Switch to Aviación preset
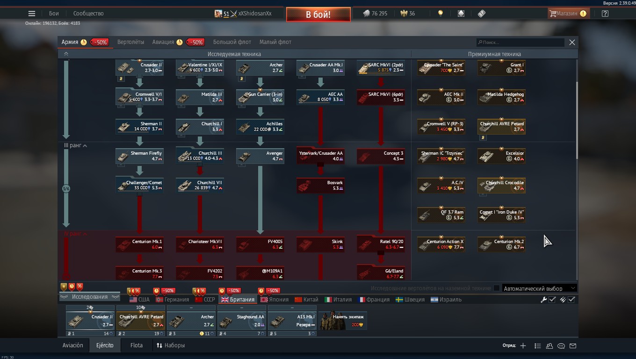636x359 pixels. point(73,345)
